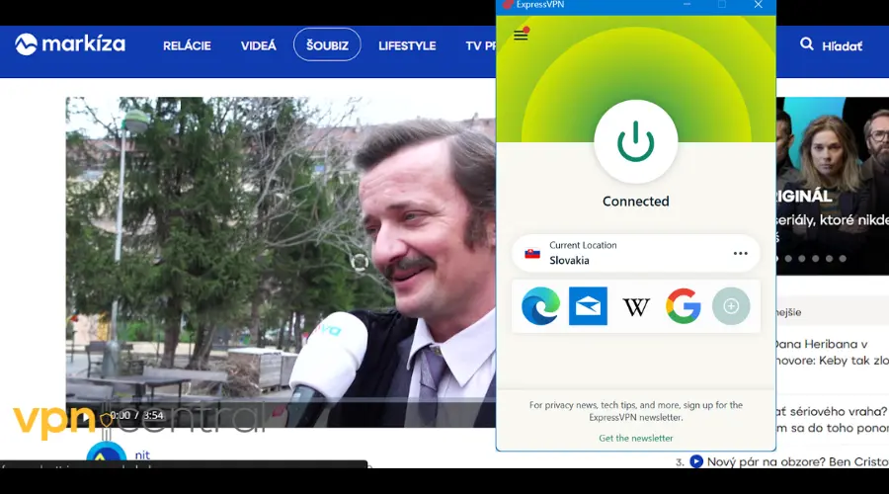Click the ExpressVPN title bar logo
Viewport: 889px width, 494px height.
[508, 5]
